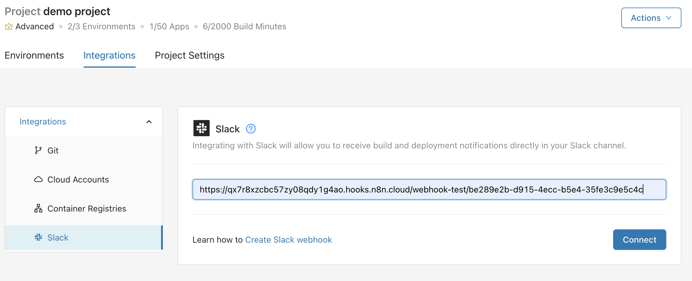This screenshot has width=692, height=281.
Task: Click the 1/50 Apps text
Action: [169, 27]
